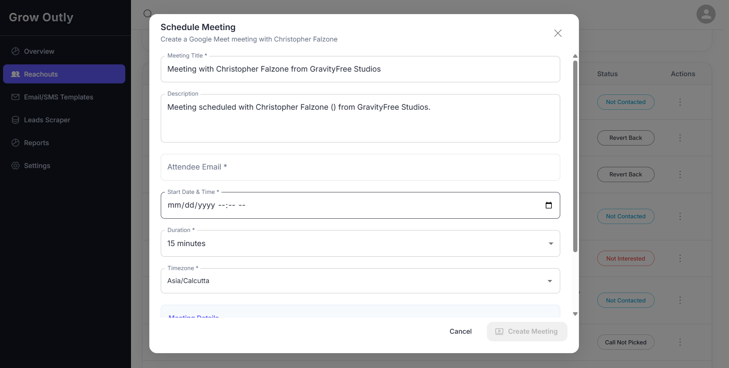
Task: Click the Email/SMS Templates envelope icon
Action: [15, 97]
